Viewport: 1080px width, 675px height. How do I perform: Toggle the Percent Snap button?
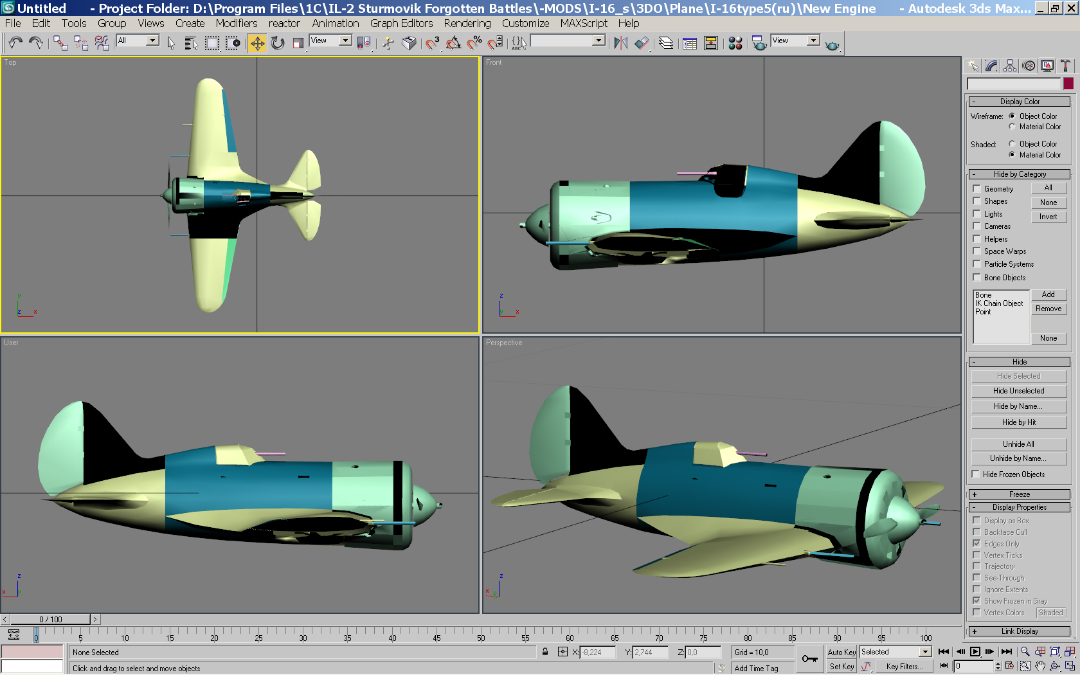(474, 43)
